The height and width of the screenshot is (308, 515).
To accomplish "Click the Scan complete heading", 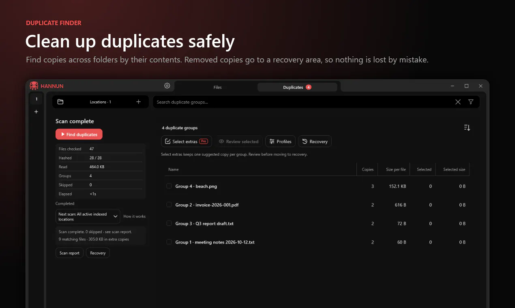I will 75,121.
